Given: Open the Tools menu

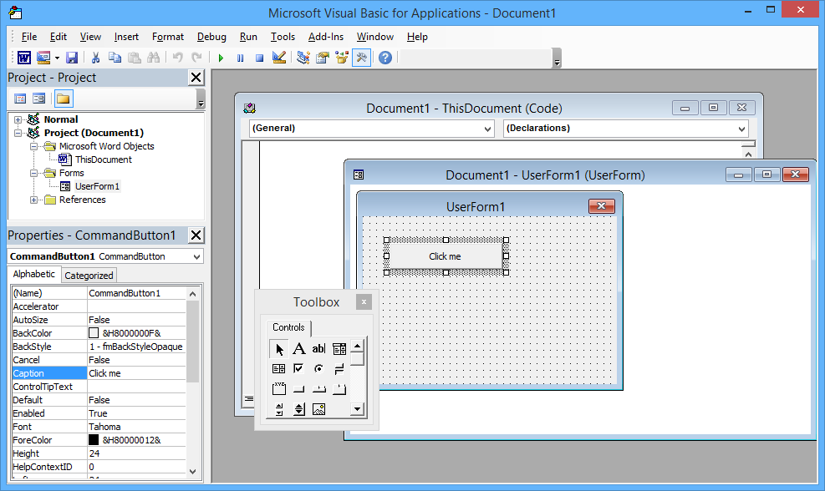Looking at the screenshot, I should (283, 37).
